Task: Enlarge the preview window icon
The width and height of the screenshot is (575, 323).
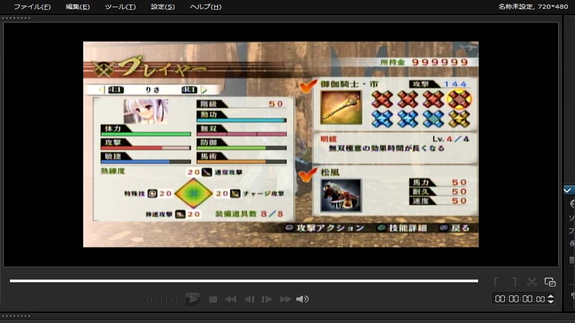Action: click(x=550, y=282)
